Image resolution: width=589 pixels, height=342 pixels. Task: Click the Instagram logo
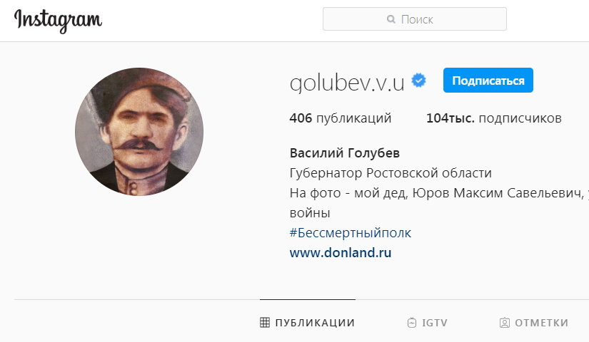(x=59, y=20)
